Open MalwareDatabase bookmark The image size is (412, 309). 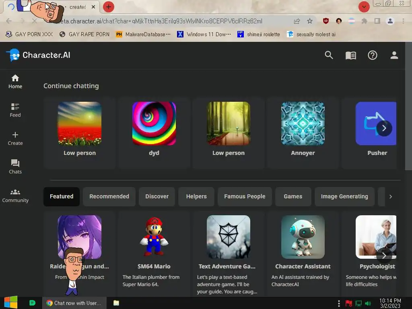coord(143,34)
